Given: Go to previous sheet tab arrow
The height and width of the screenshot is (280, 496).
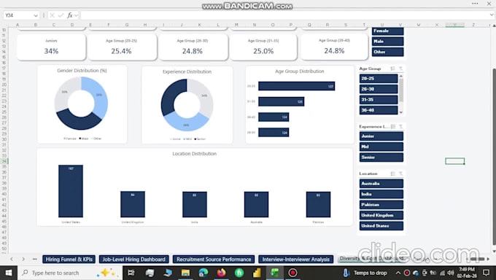Looking at the screenshot, I should click(12, 259).
